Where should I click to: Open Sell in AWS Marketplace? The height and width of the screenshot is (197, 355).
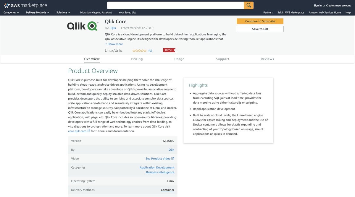pyautogui.click(x=291, y=12)
